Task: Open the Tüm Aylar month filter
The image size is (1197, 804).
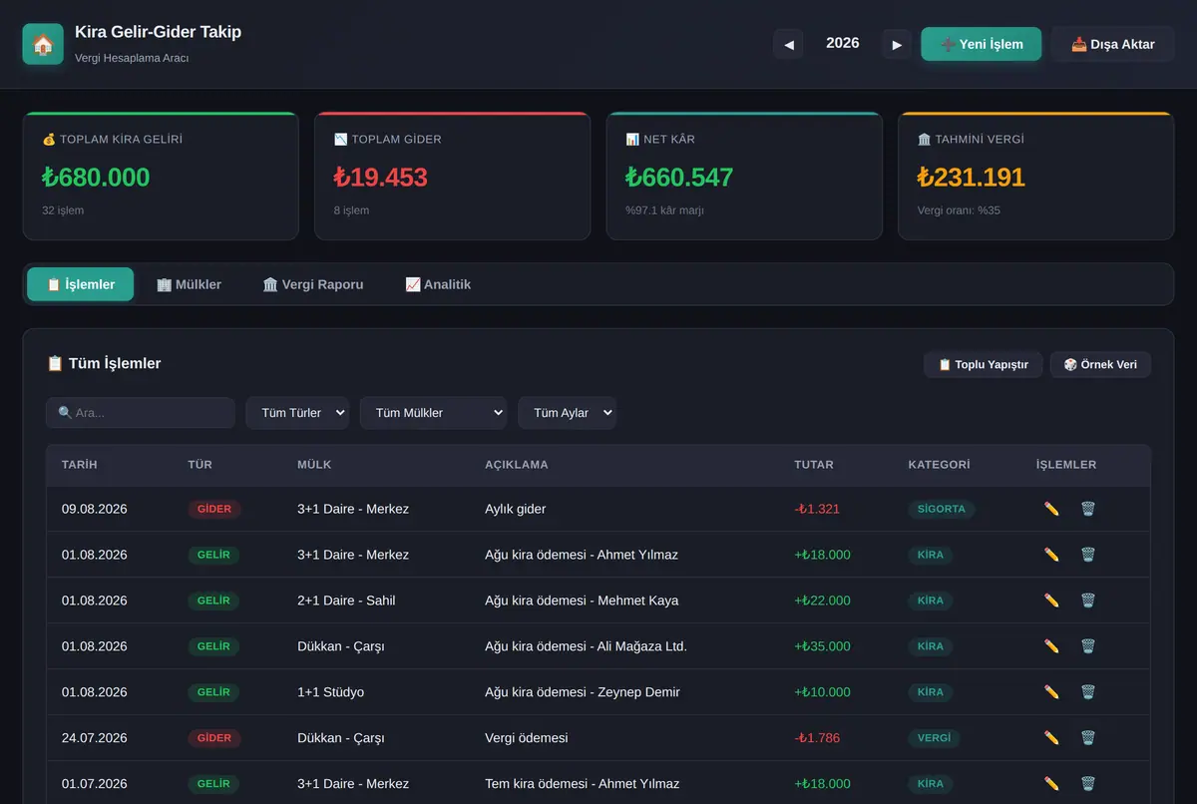Action: click(x=567, y=413)
